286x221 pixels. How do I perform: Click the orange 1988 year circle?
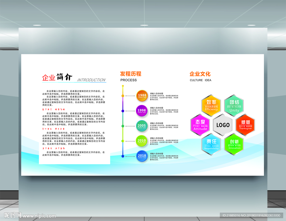coord(142,95)
